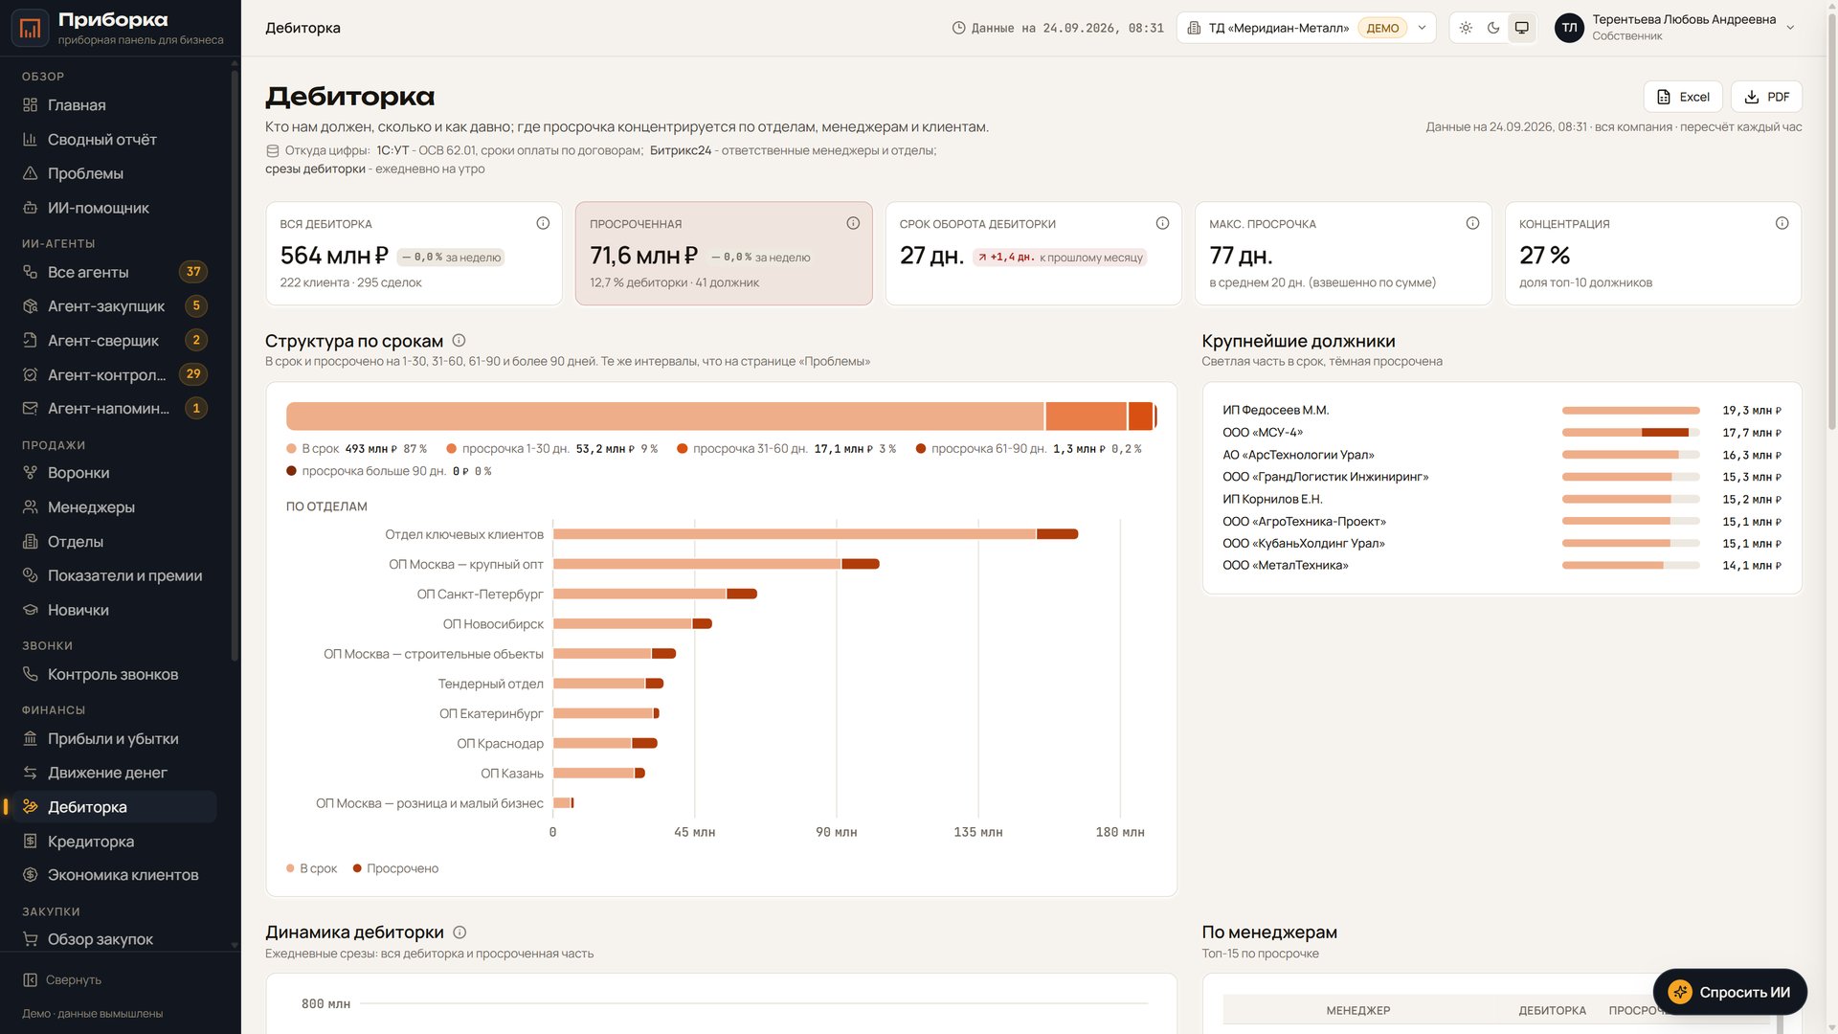Screen dimensions: 1838x1034
Task: Click the Просроченная 71,6 млн card
Action: [724, 254]
